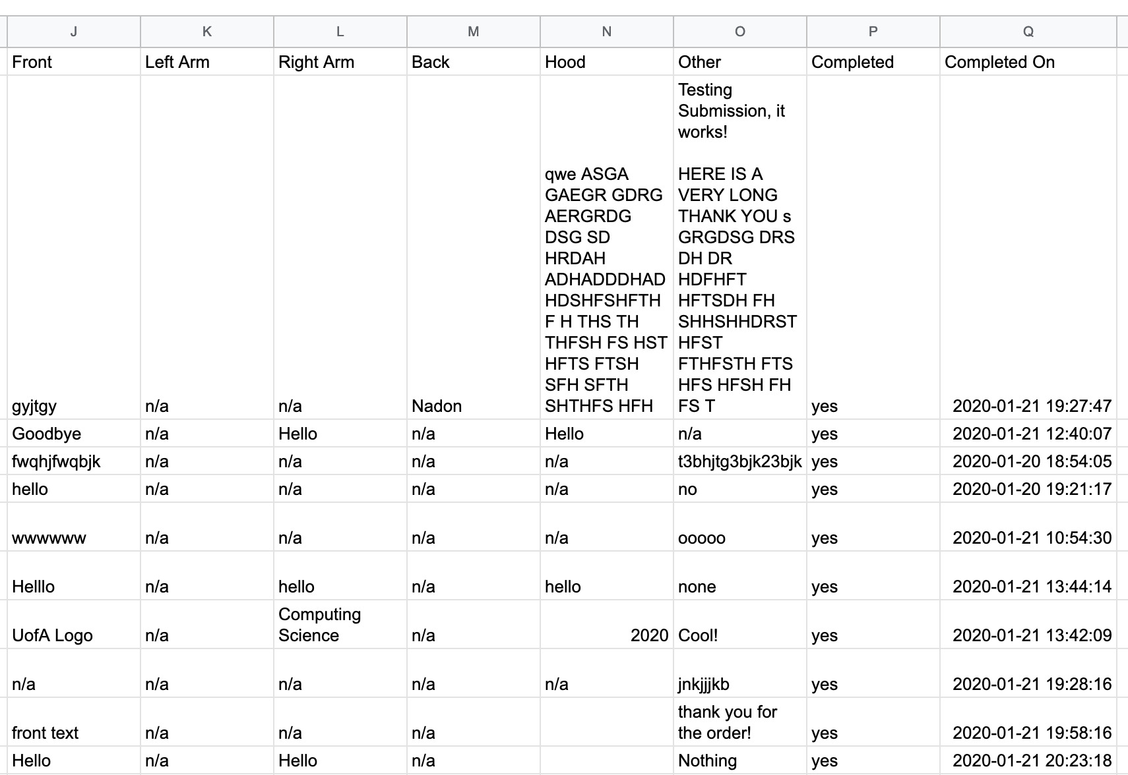Select column P header
The height and width of the screenshot is (775, 1128).
(873, 32)
